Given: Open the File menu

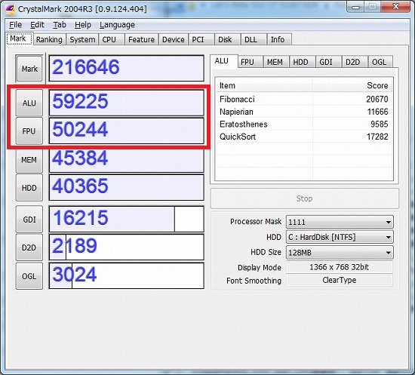Looking at the screenshot, I should pyautogui.click(x=16, y=25).
